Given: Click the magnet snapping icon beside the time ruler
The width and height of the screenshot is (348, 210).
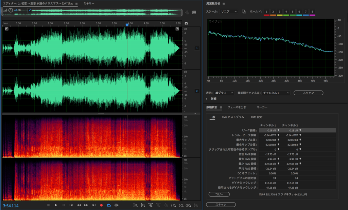Looking at the screenshot, I should point(186,23).
